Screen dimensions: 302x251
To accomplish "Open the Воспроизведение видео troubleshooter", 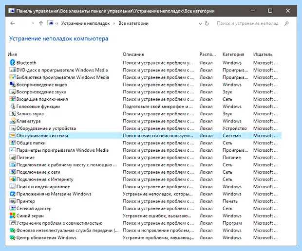I will point(42,85).
